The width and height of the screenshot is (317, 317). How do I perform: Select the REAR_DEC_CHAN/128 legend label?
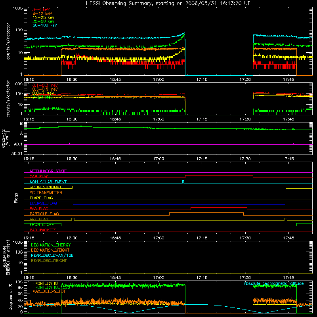pyautogui.click(x=52, y=255)
